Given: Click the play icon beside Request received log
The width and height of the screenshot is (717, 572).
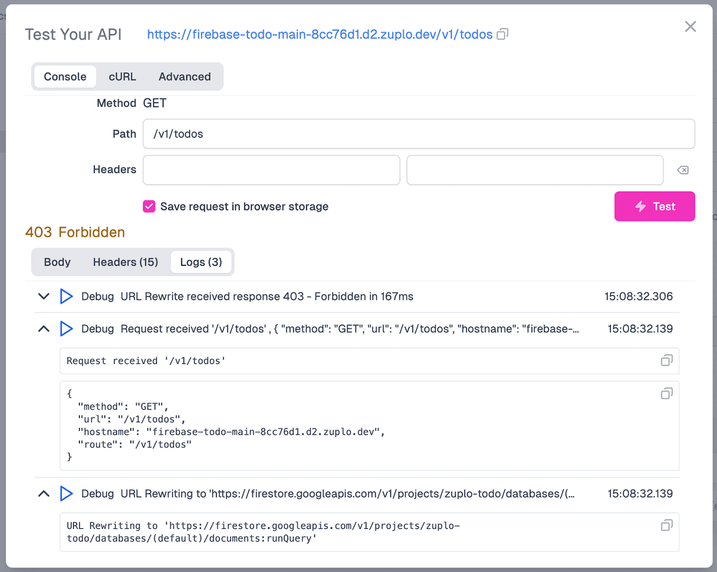Looking at the screenshot, I should pyautogui.click(x=66, y=328).
